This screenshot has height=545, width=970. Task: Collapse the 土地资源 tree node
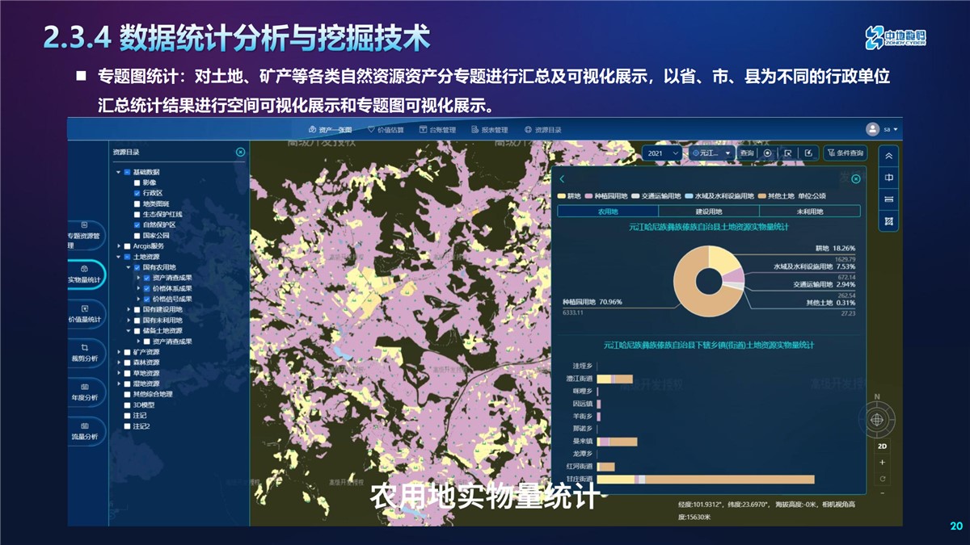pos(118,257)
